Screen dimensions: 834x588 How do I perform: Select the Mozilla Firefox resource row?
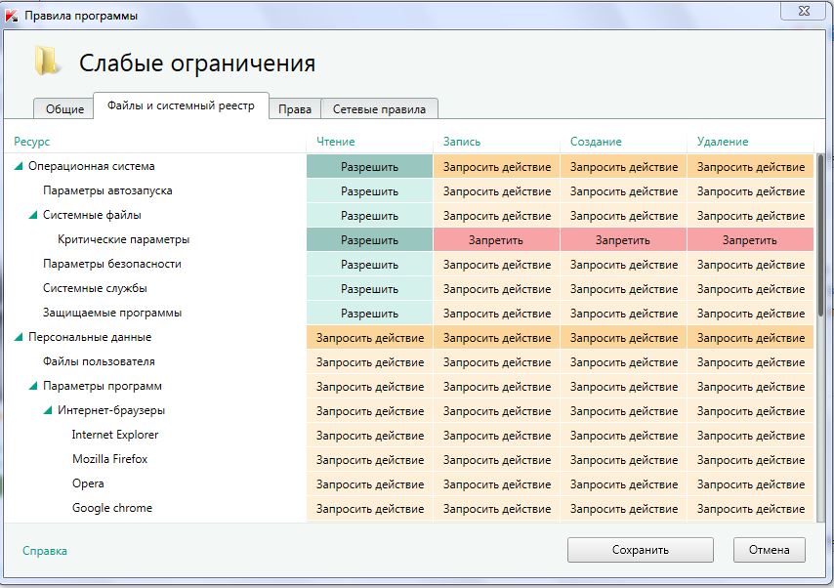coord(109,459)
